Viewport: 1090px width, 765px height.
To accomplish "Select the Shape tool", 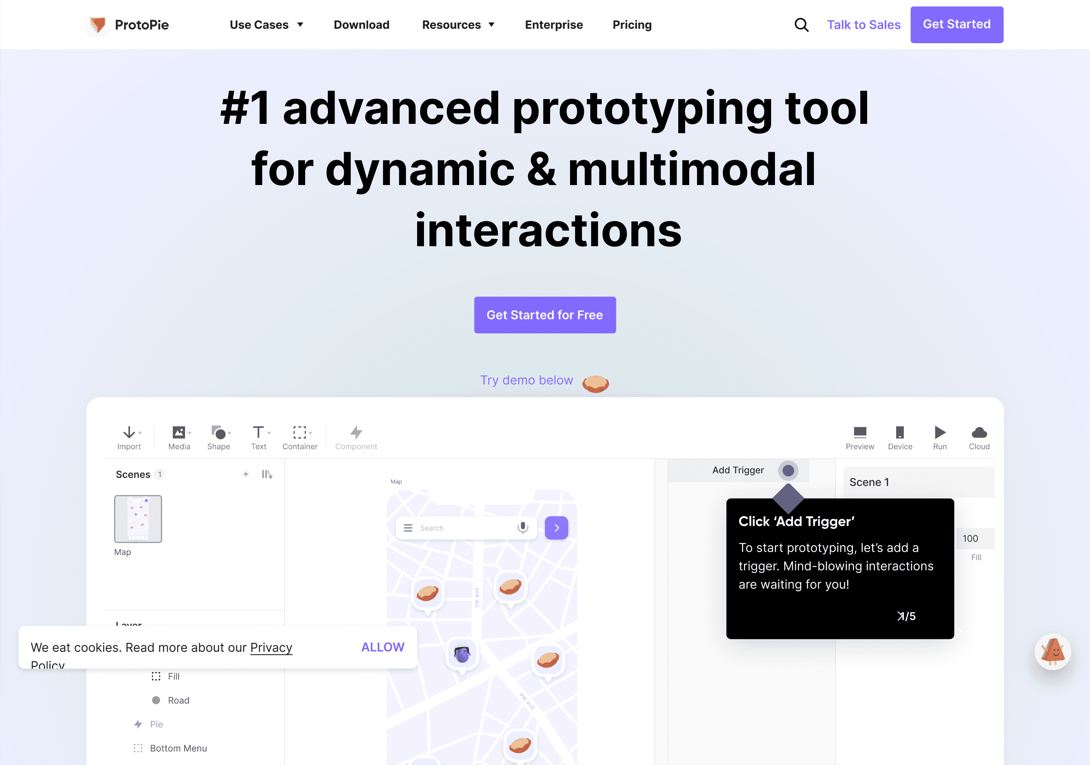I will [218, 436].
